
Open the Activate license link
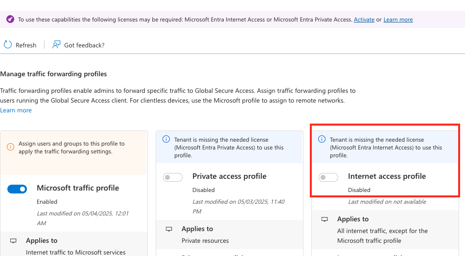click(364, 20)
